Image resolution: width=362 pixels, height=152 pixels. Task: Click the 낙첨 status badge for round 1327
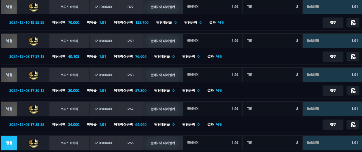[x=9, y=7]
